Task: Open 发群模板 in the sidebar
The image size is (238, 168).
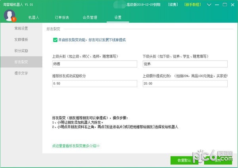Action: pos(21,40)
